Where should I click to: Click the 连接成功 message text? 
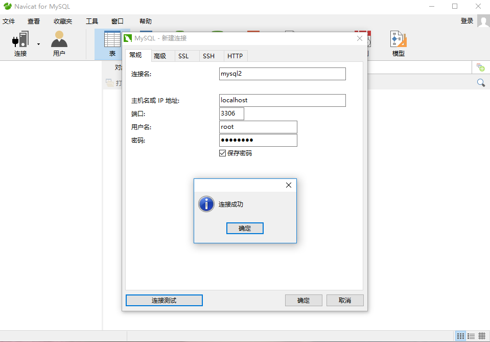coord(230,204)
